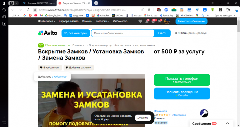
Task: Open the Помощь menu item
Action: click(x=87, y=21)
